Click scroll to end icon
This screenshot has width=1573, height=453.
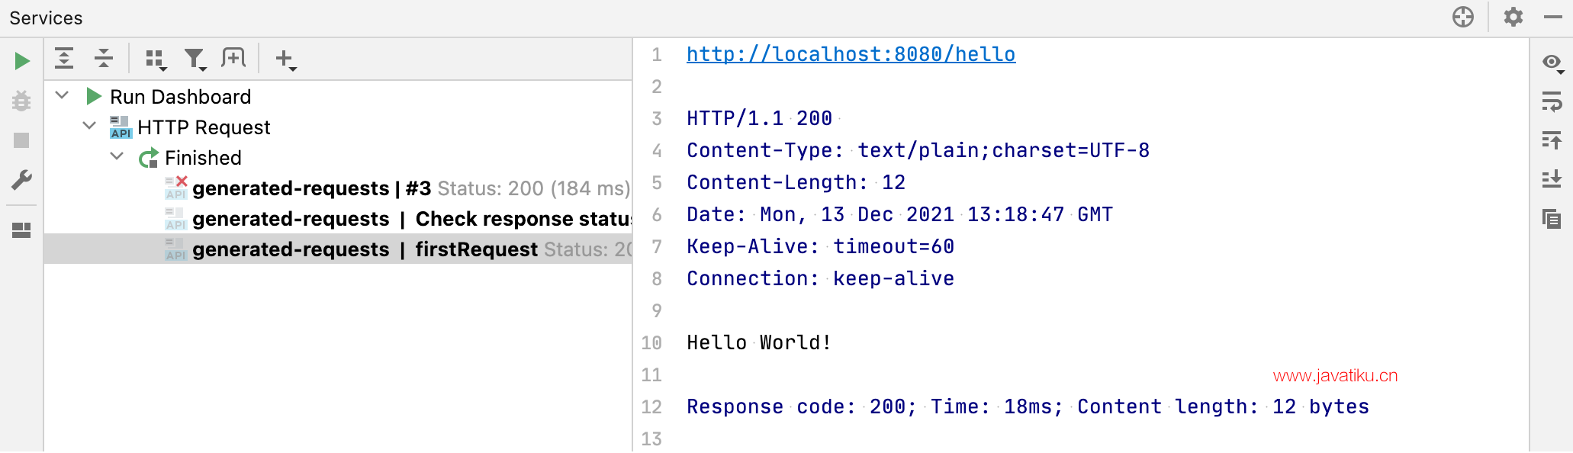tap(1552, 179)
